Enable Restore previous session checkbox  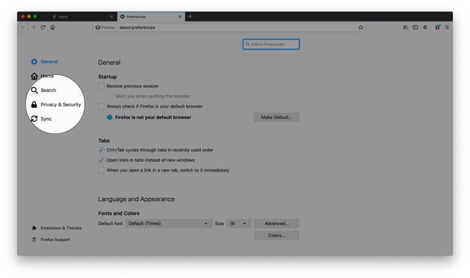[101, 86]
